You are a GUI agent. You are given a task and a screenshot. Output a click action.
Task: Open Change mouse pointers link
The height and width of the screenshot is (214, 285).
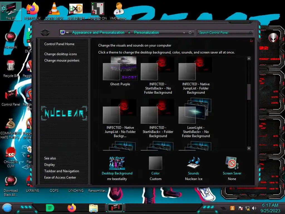click(x=62, y=60)
